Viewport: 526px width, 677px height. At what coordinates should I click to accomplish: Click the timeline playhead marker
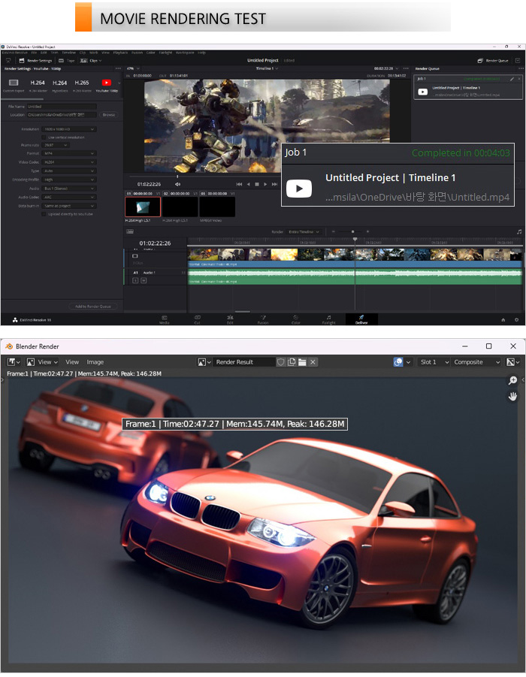tap(355, 239)
